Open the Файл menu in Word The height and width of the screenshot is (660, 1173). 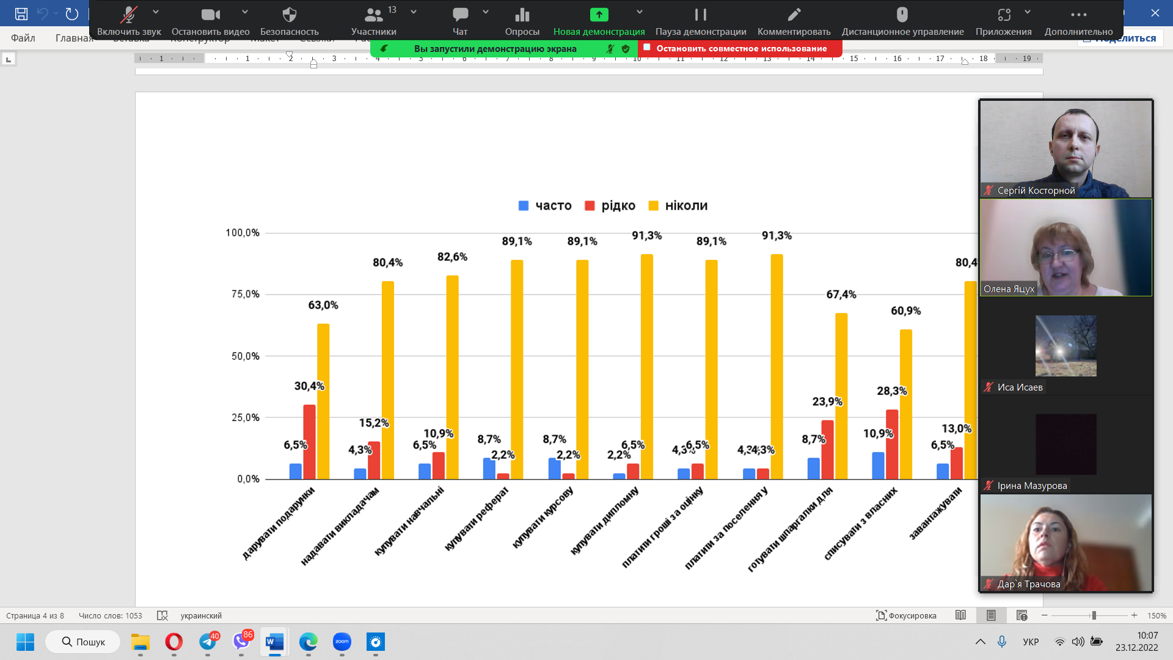click(x=23, y=38)
